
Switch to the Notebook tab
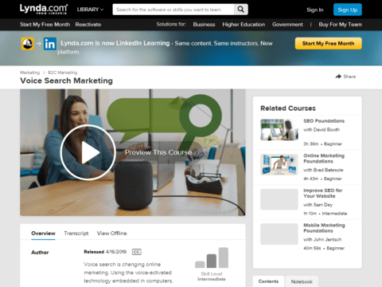tap(302, 281)
